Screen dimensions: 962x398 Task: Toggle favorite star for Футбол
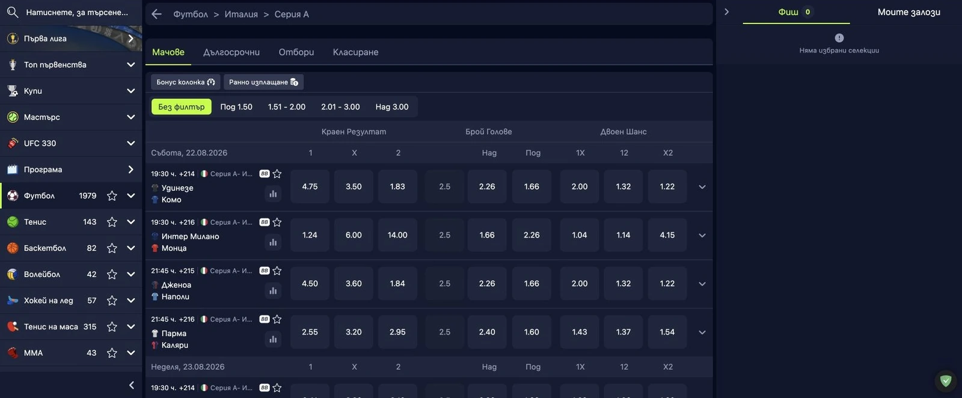(112, 195)
